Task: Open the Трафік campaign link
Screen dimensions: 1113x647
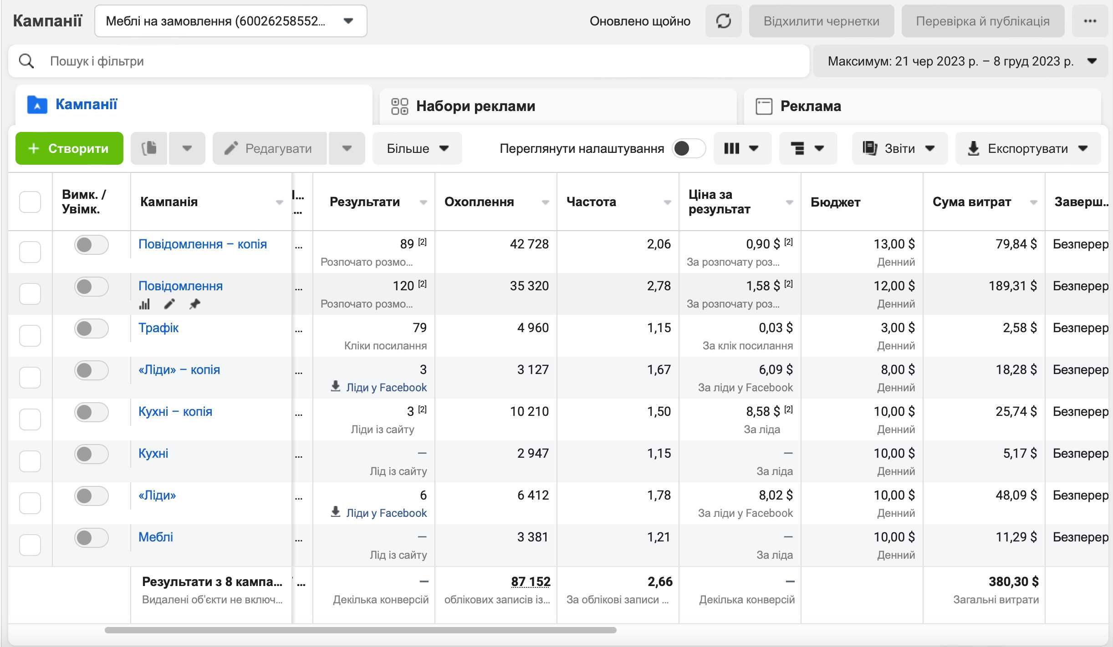Action: tap(158, 328)
